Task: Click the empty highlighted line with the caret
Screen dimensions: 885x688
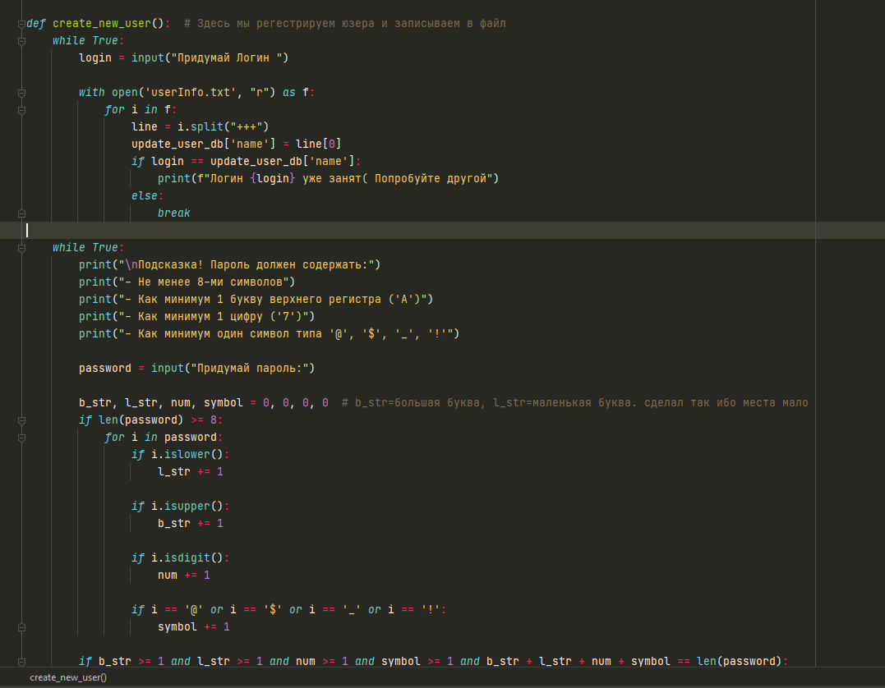Action: pyautogui.click(x=442, y=230)
